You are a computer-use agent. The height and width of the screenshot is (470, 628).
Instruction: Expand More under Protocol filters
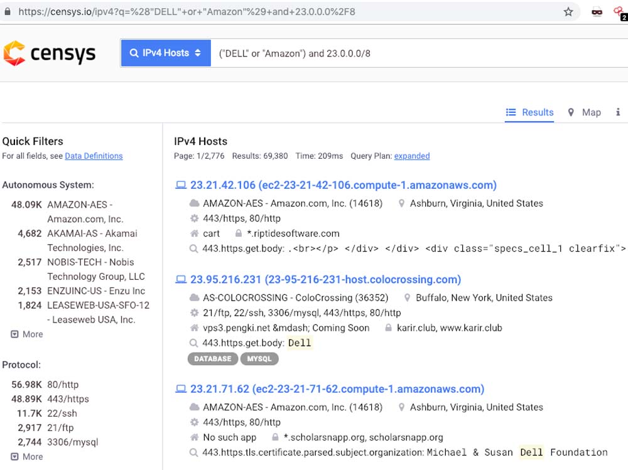(x=27, y=457)
